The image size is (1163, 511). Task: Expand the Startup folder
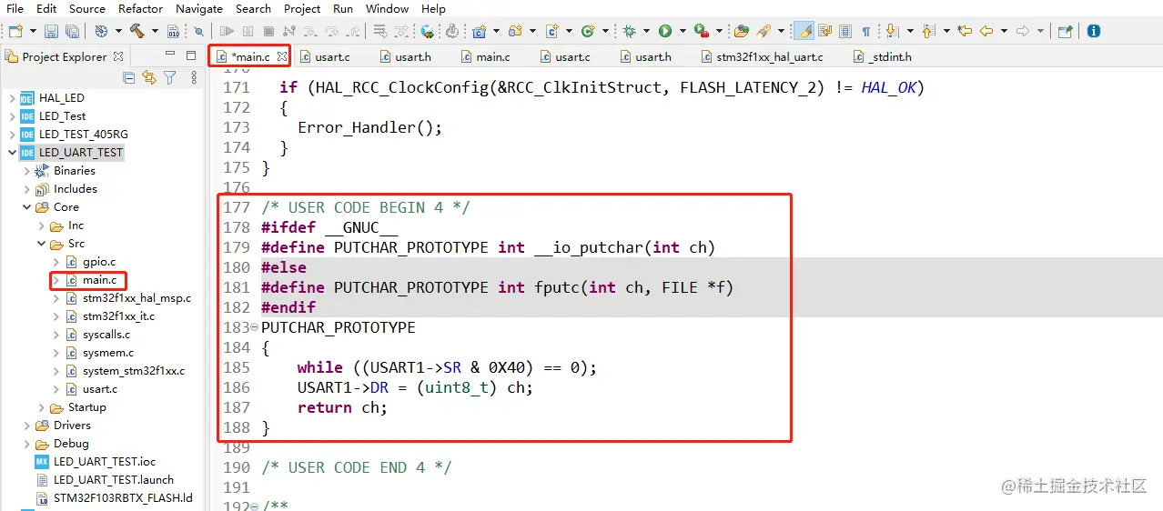point(41,407)
